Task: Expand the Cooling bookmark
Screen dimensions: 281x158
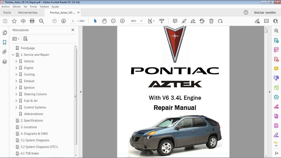Action: [16, 74]
